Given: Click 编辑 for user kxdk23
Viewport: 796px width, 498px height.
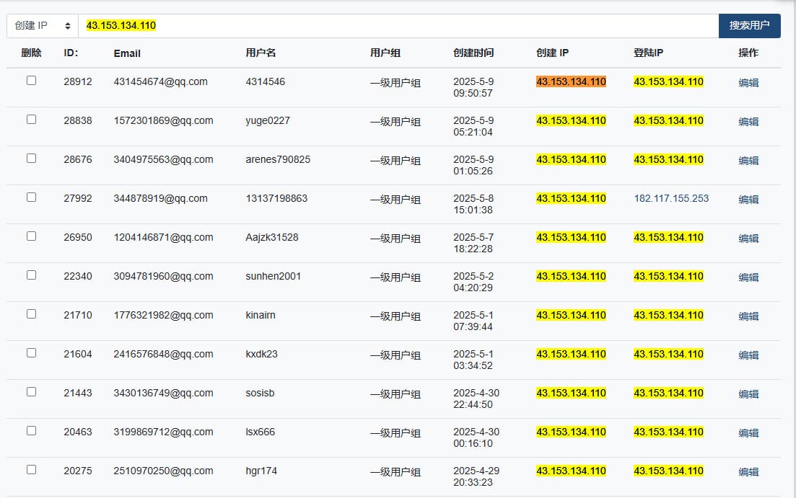Looking at the screenshot, I should click(748, 355).
